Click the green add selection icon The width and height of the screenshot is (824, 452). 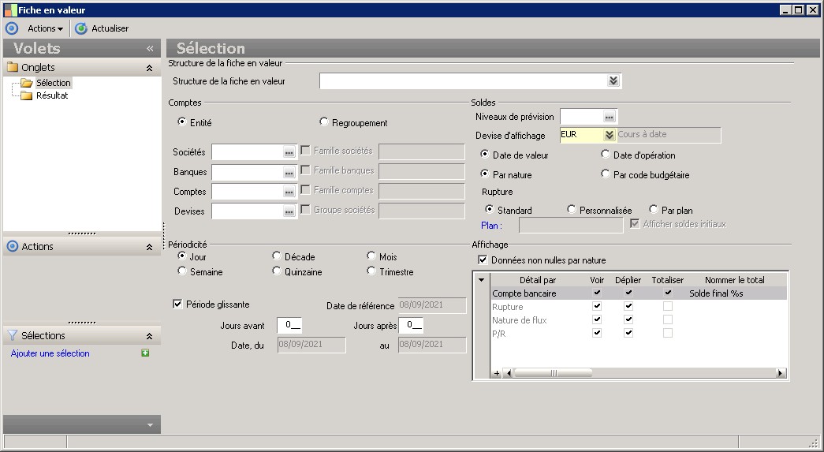[x=145, y=353]
